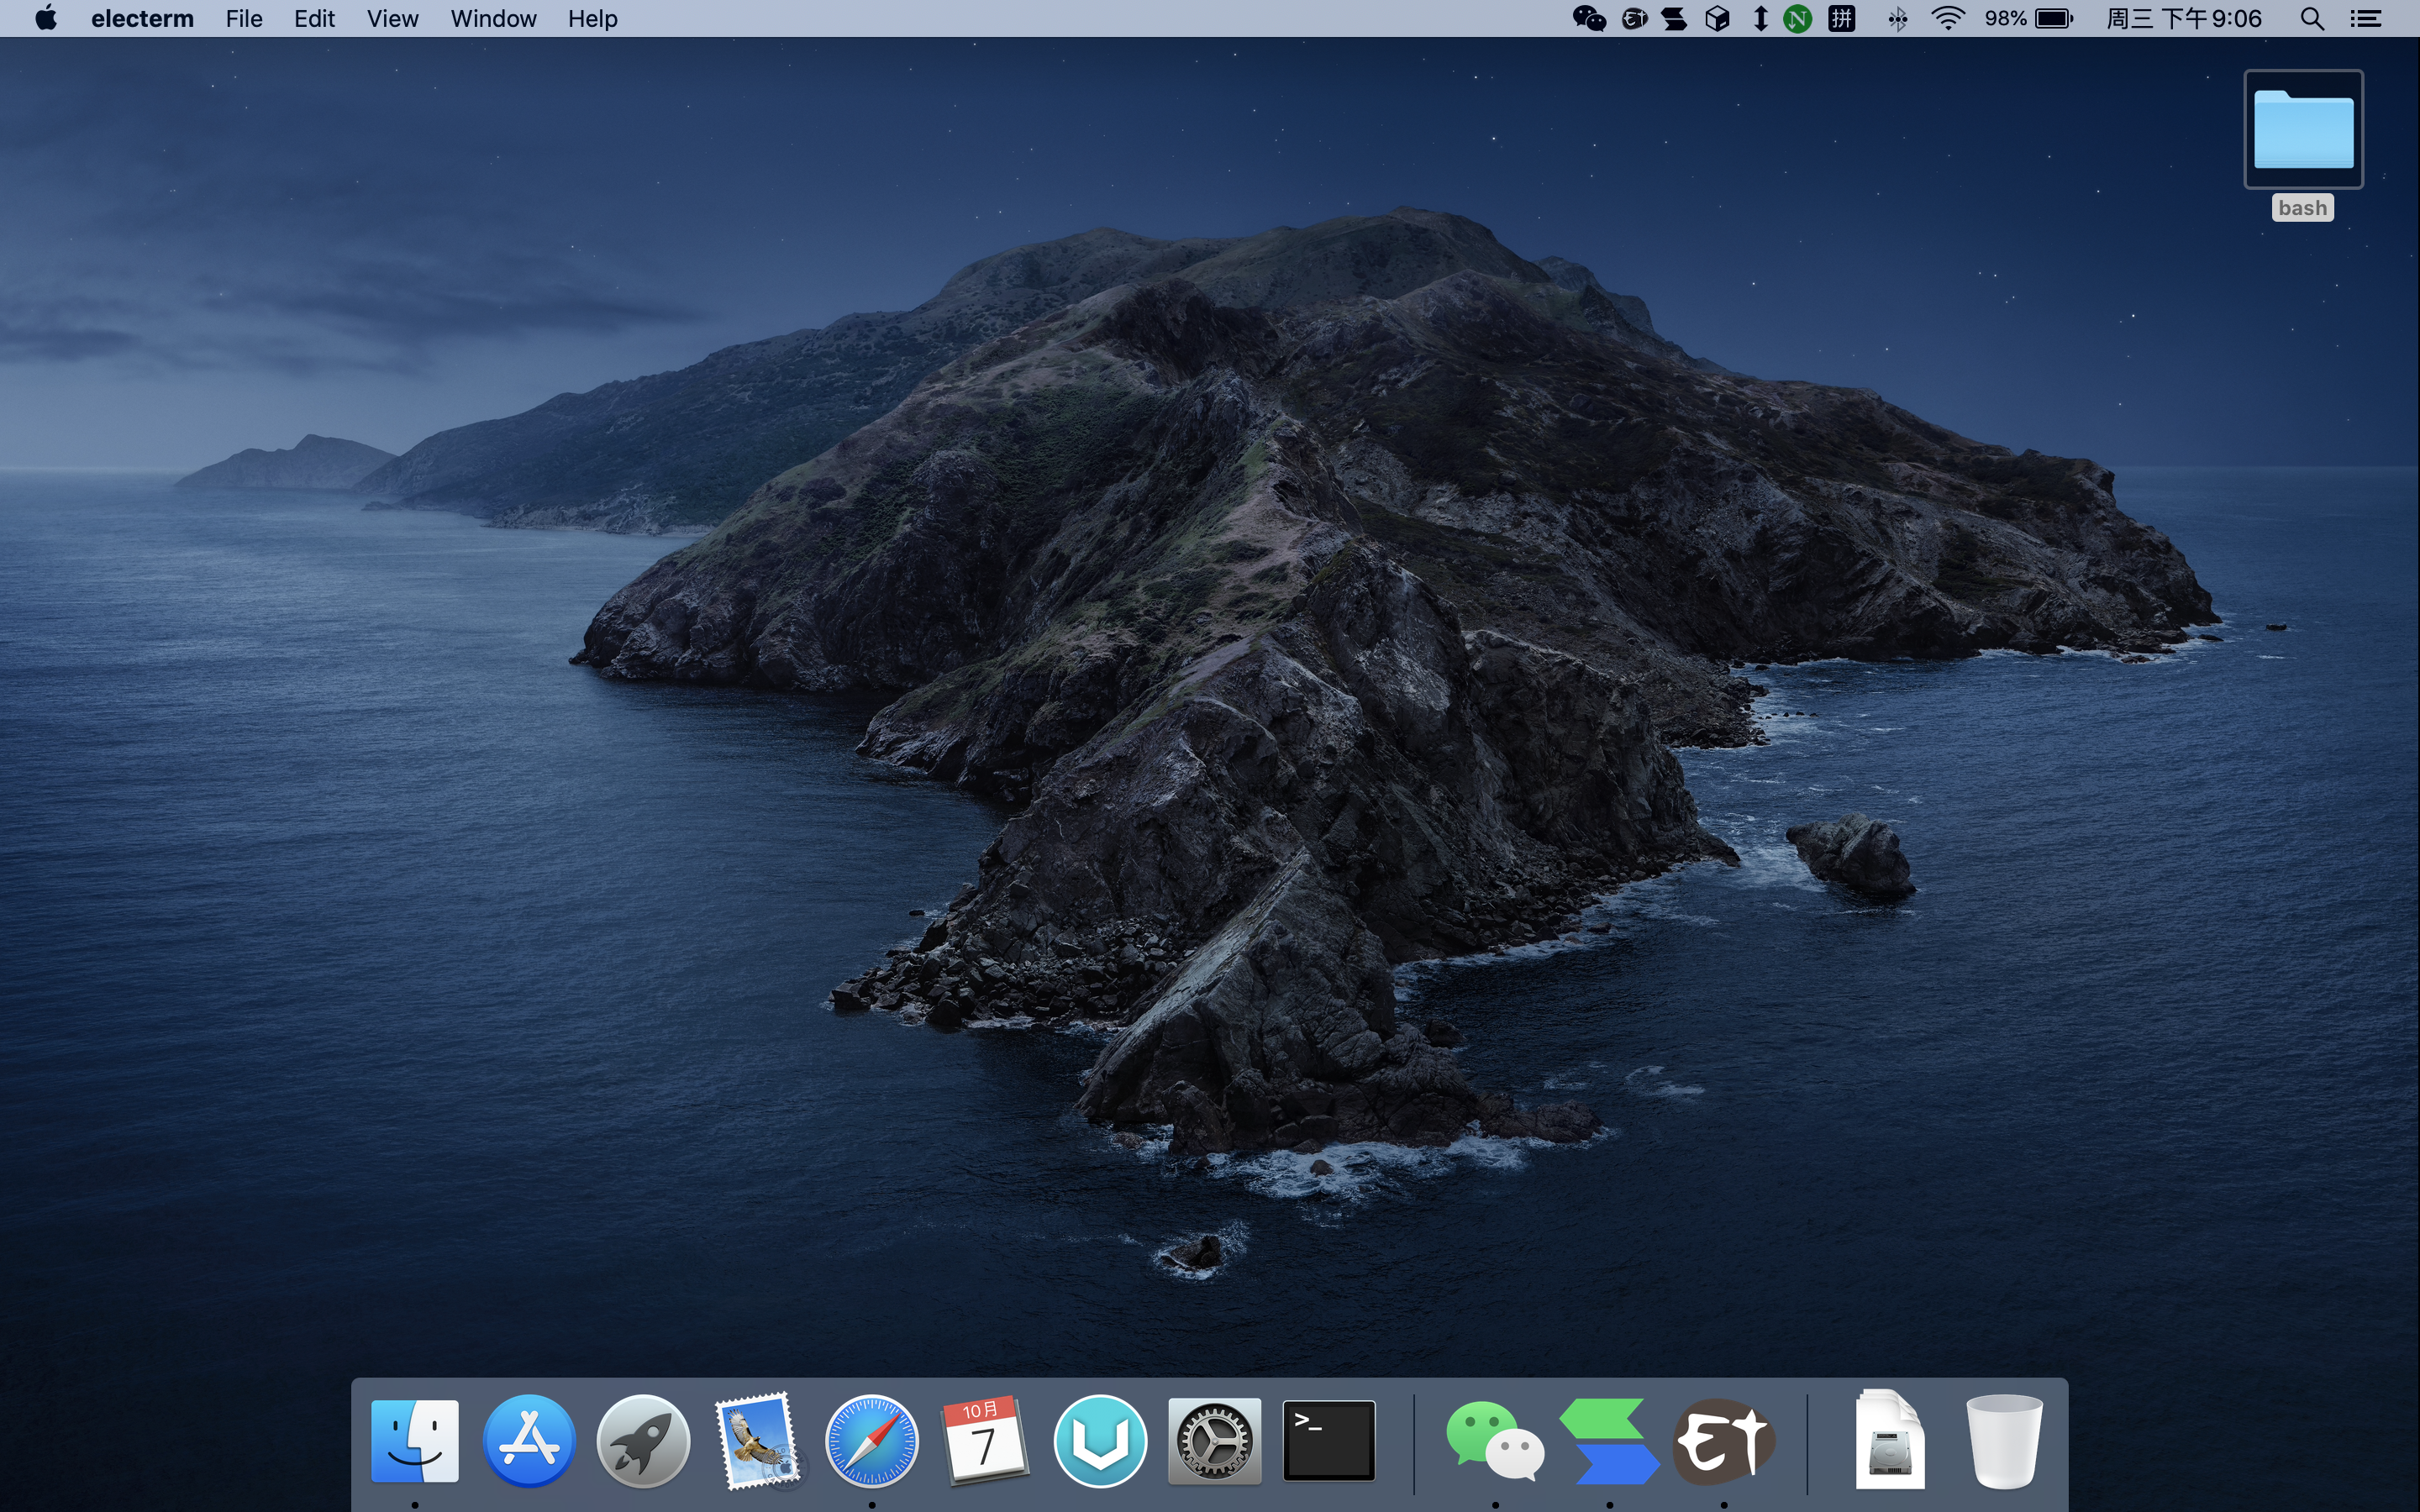This screenshot has height=1512, width=2420.
Task: Open Launchpad rocket icon
Action: tap(643, 1441)
